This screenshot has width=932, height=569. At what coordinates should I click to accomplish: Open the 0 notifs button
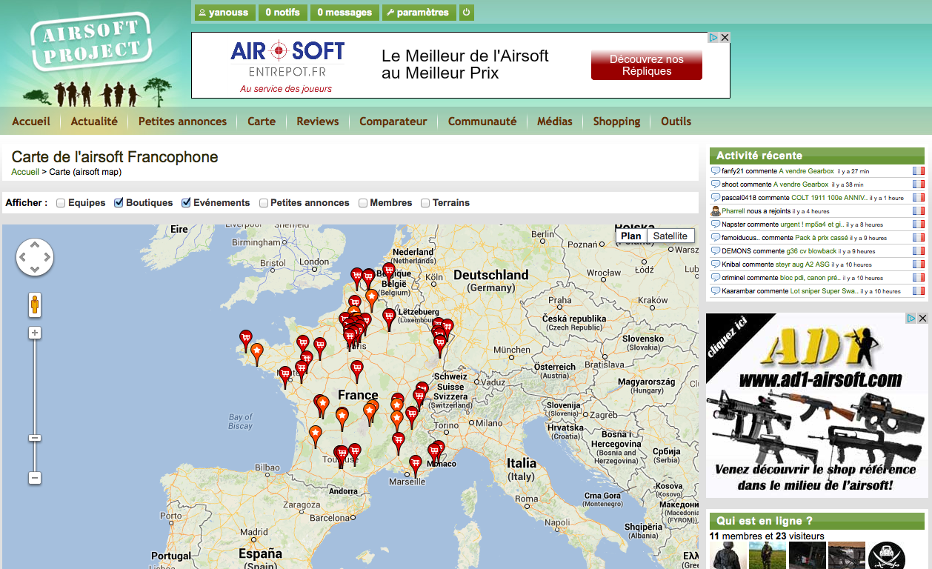coord(282,13)
